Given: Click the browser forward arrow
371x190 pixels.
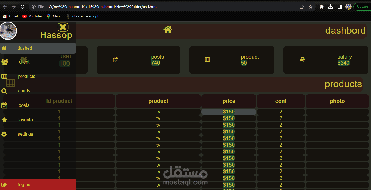Looking at the screenshot, I should coord(14,7).
